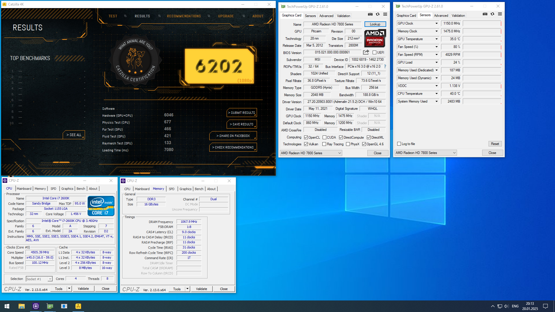Click the refresh icon in GPU-Z Graphics Card window
This screenshot has width=555, height=312.
coord(378,14)
